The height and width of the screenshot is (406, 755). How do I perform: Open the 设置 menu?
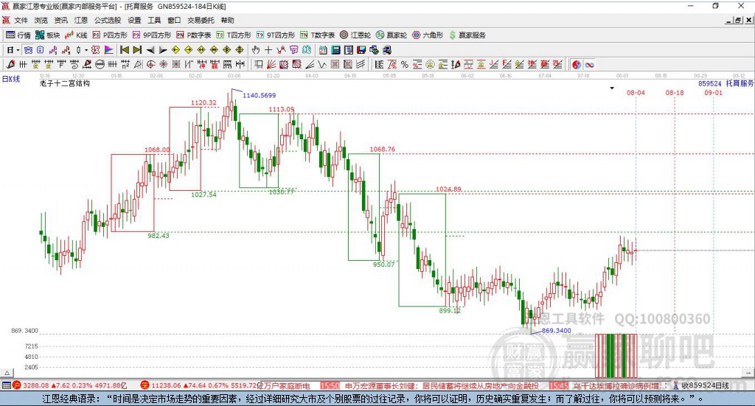[134, 20]
